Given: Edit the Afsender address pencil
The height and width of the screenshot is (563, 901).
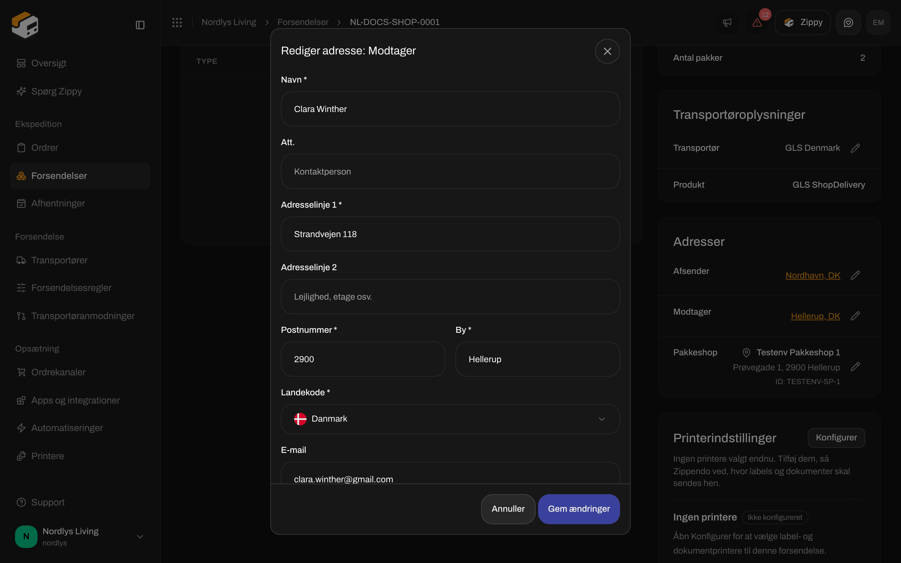Looking at the screenshot, I should (855, 275).
